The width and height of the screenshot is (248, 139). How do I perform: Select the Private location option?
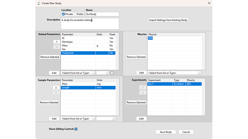click(64, 14)
